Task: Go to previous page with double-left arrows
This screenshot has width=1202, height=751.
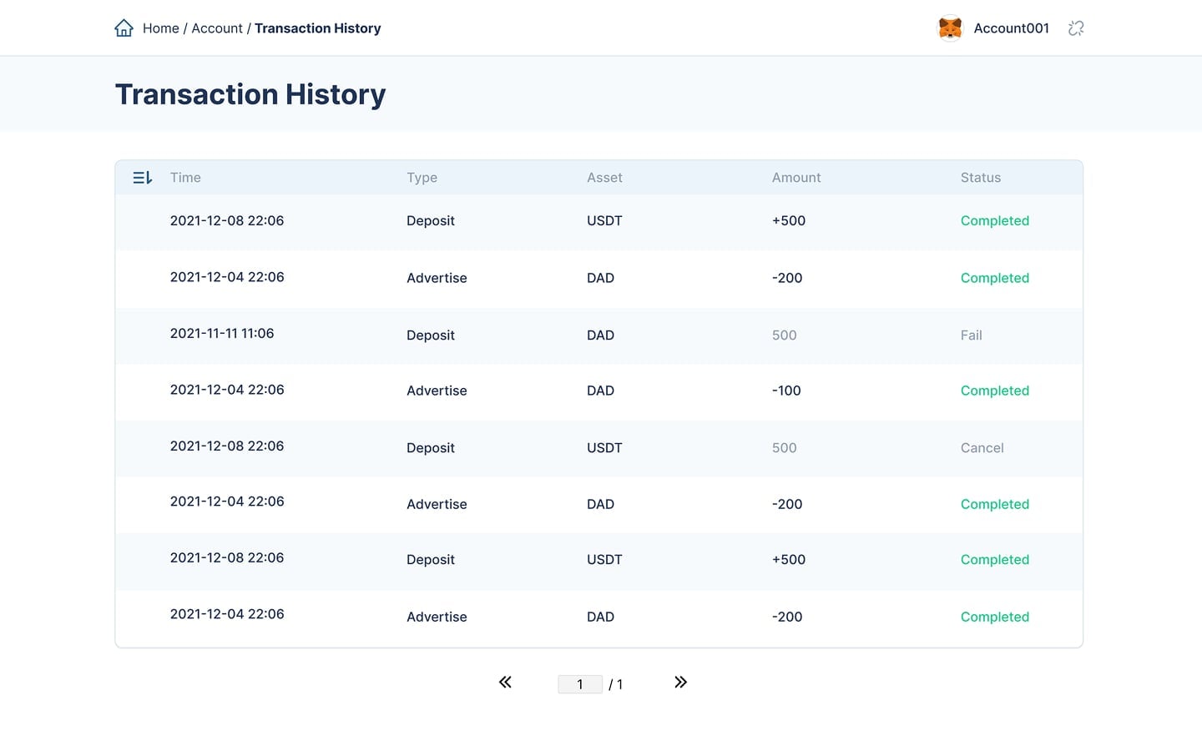Action: click(x=505, y=683)
